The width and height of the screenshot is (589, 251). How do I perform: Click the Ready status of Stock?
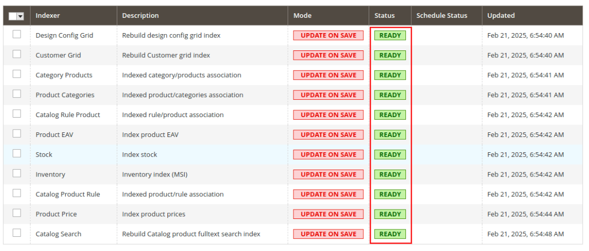(x=390, y=154)
